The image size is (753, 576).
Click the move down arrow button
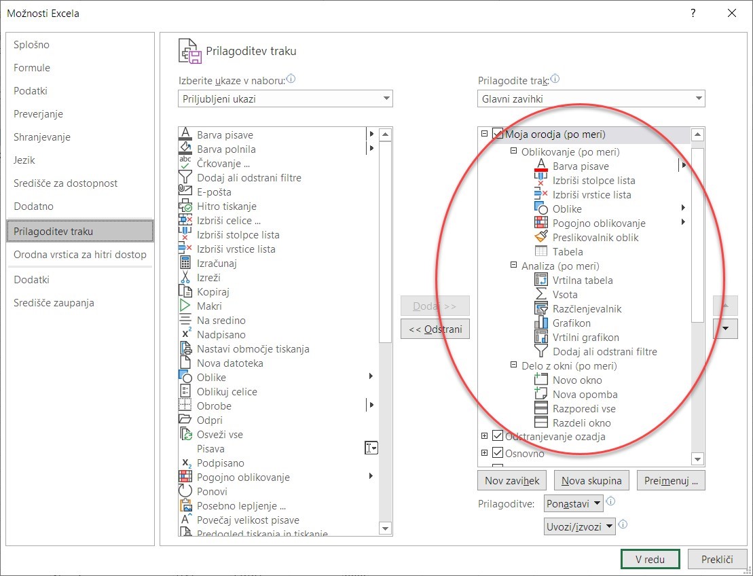pyautogui.click(x=725, y=329)
